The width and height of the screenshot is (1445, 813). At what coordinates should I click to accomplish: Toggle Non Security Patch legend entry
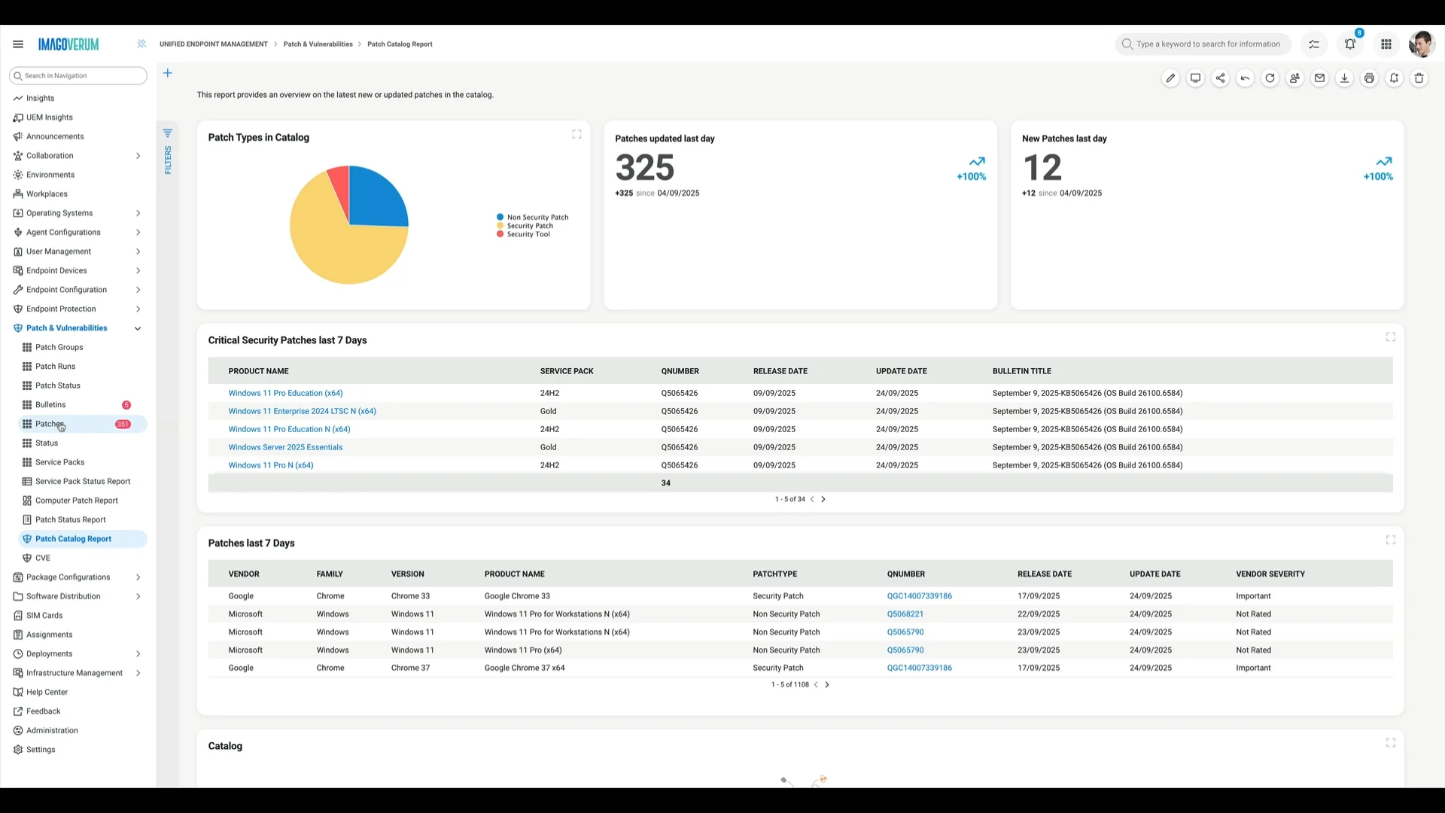click(533, 218)
